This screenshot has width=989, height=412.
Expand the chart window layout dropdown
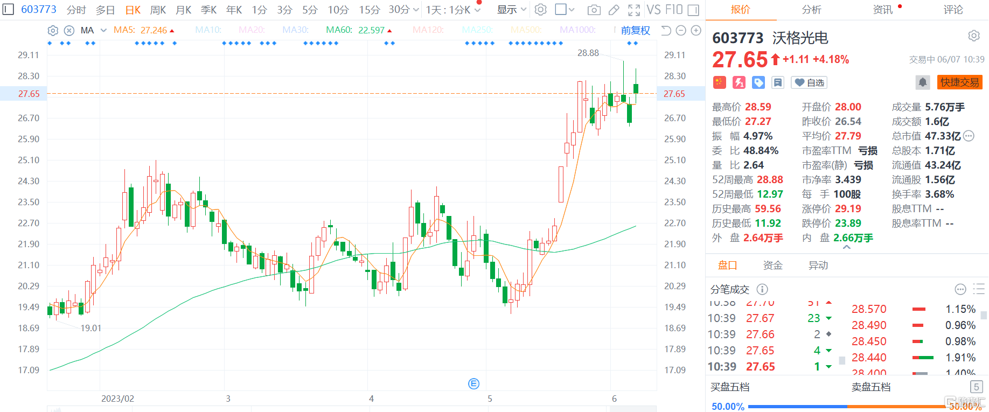click(x=572, y=10)
